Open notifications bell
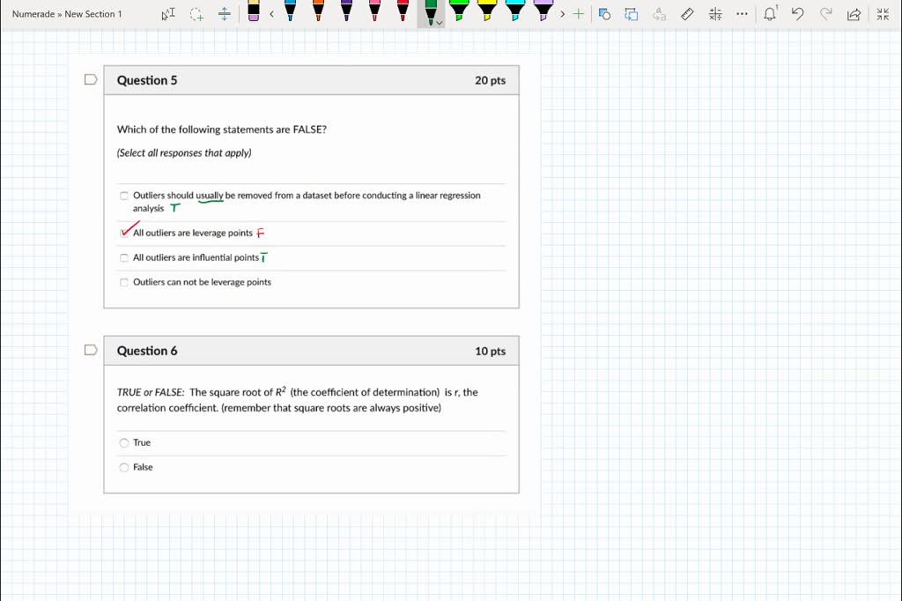 pos(770,14)
